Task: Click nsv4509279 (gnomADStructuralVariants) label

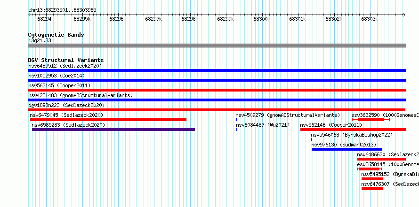Action: (288, 115)
